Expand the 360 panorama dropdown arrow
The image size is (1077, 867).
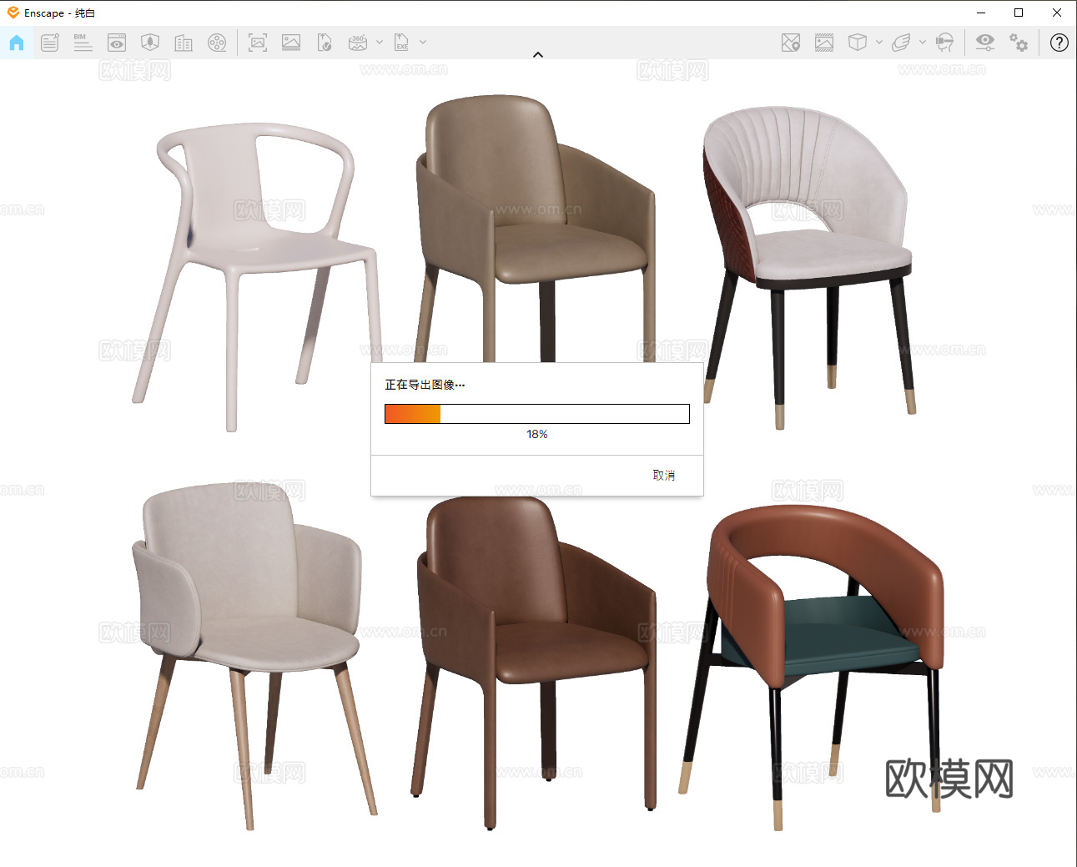pyautogui.click(x=380, y=42)
